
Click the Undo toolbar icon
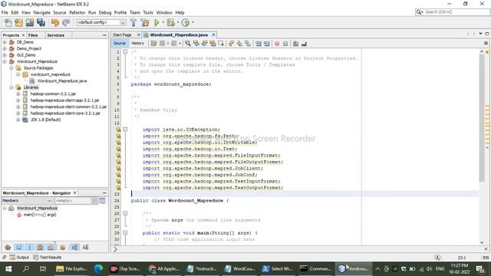point(55,22)
